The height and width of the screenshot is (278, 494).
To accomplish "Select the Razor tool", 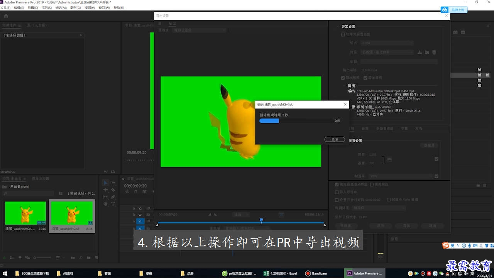I will pos(113,190).
